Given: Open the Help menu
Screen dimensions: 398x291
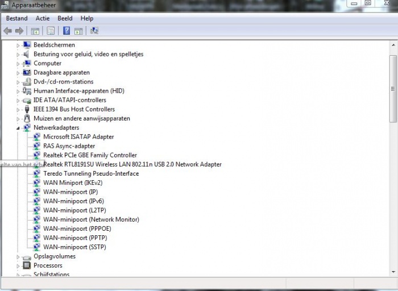Looking at the screenshot, I should pyautogui.click(x=87, y=18).
